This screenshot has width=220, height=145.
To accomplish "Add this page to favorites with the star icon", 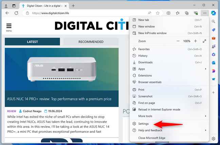I will [x=158, y=13].
